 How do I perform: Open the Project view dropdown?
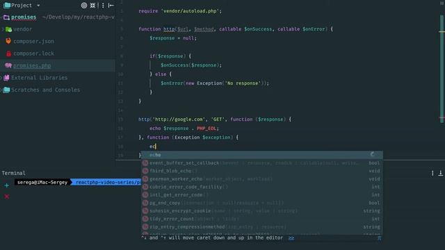pyautogui.click(x=38, y=6)
